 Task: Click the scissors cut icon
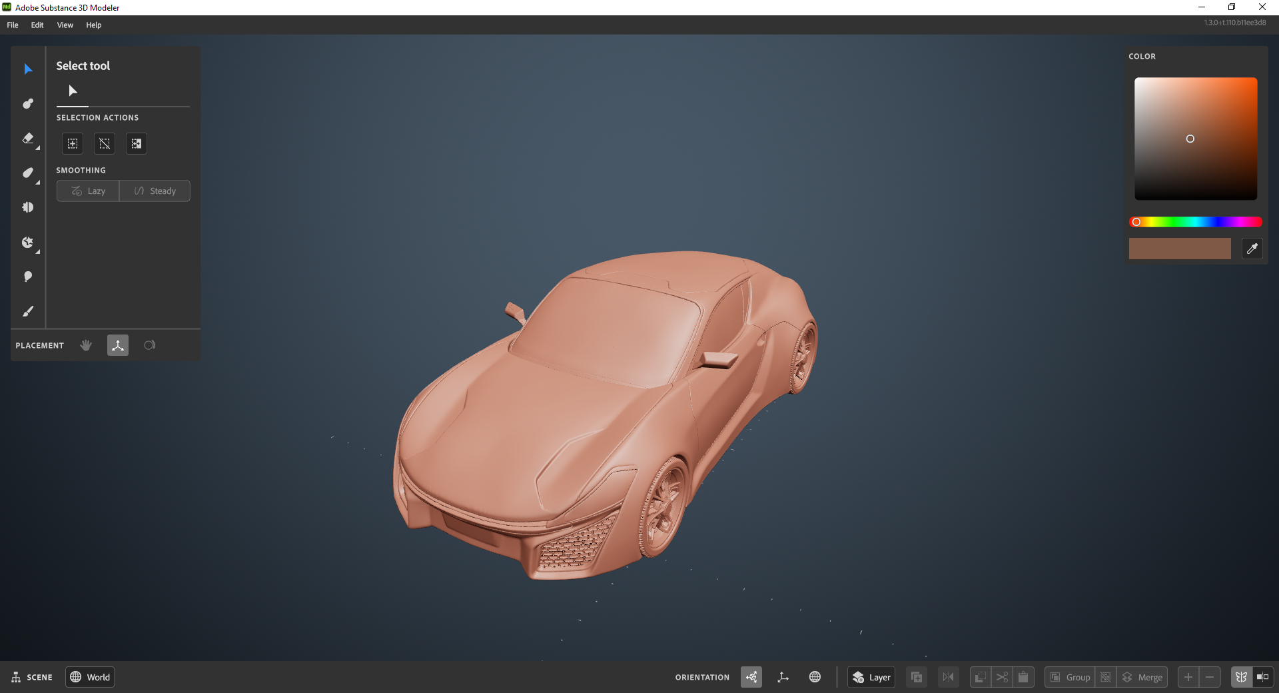[1002, 678]
